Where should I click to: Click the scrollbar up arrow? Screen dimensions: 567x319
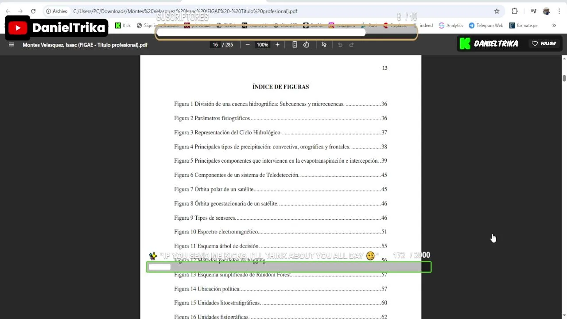click(564, 58)
